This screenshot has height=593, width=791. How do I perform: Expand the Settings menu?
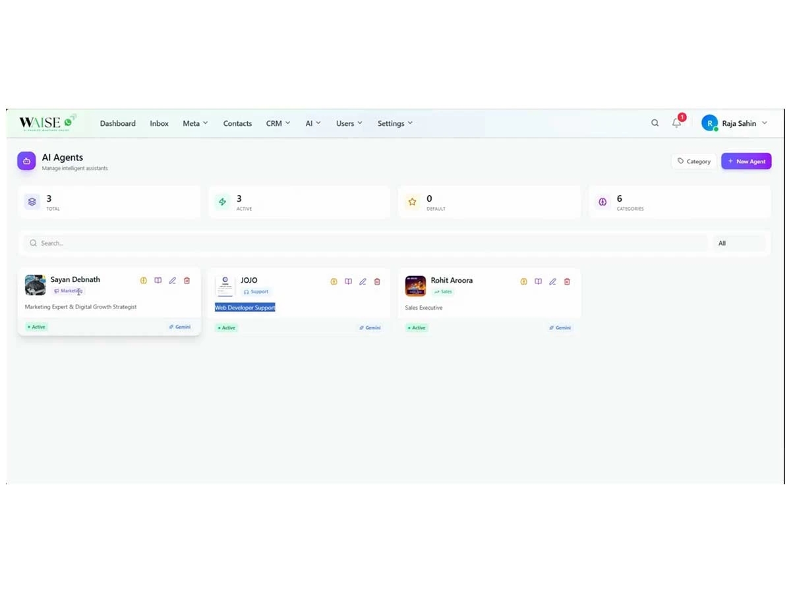pos(395,123)
